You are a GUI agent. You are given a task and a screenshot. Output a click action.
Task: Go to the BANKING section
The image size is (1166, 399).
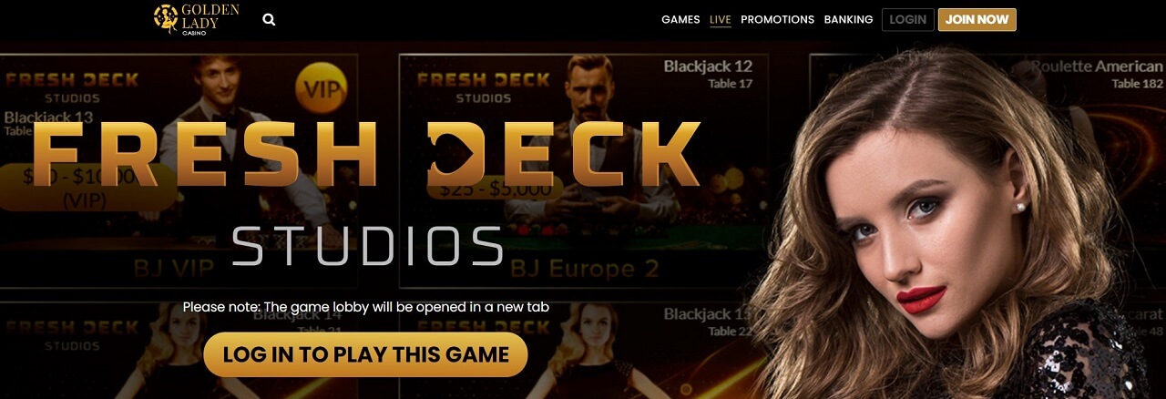pyautogui.click(x=848, y=19)
